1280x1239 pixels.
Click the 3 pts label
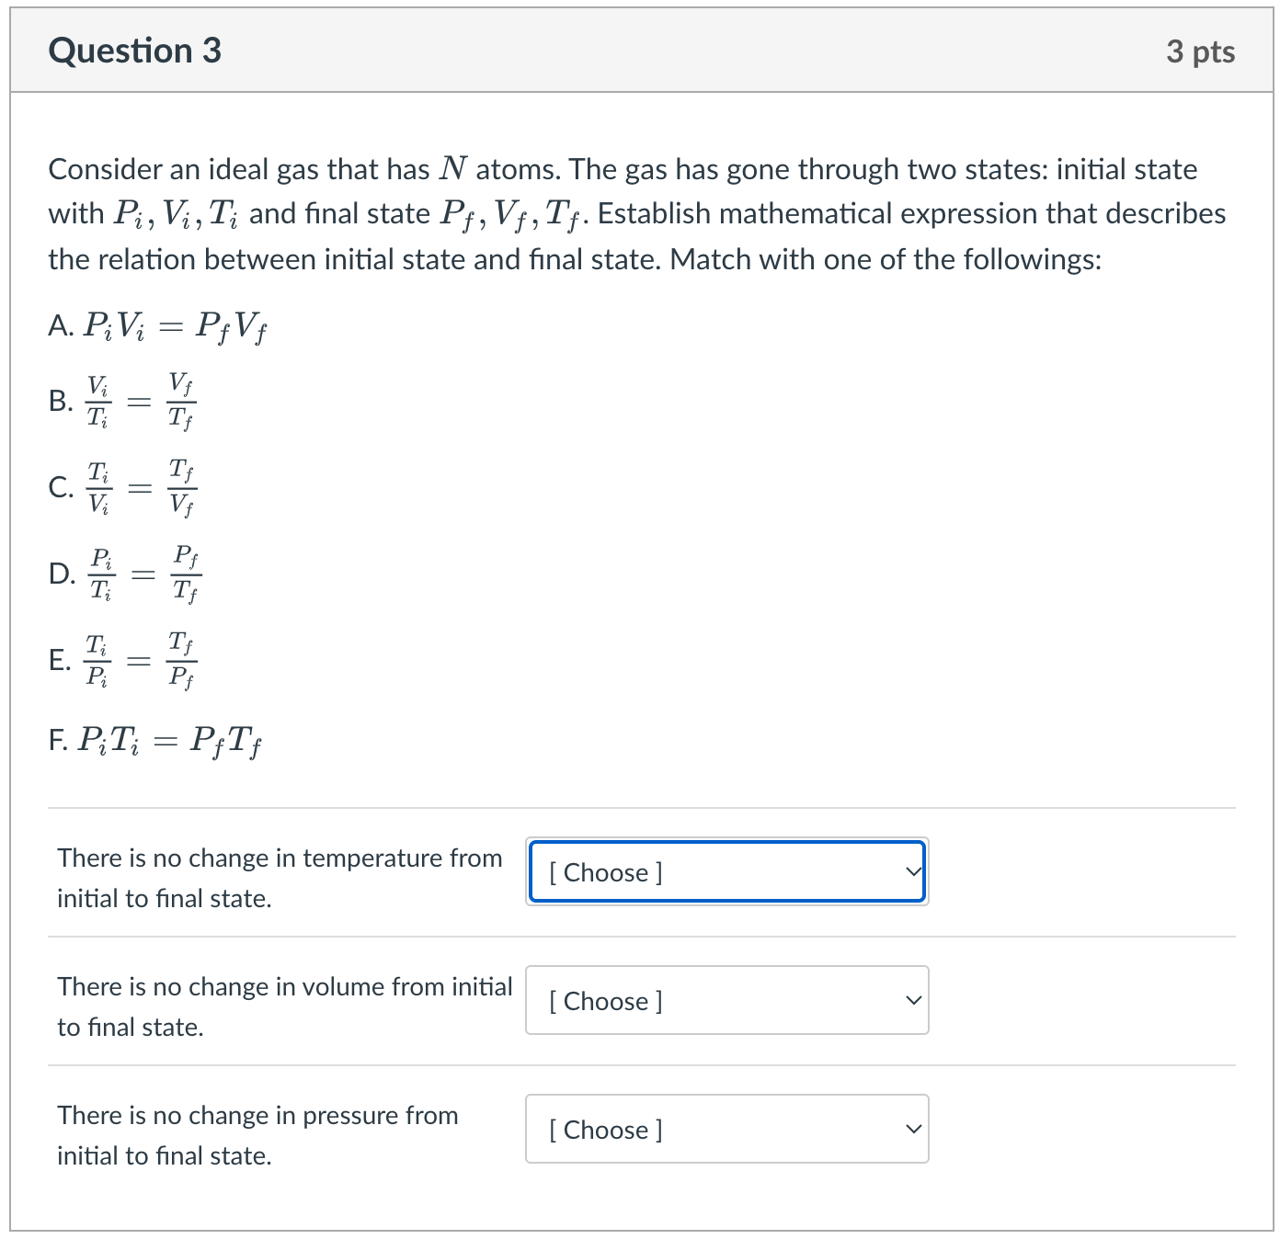(x=1200, y=51)
